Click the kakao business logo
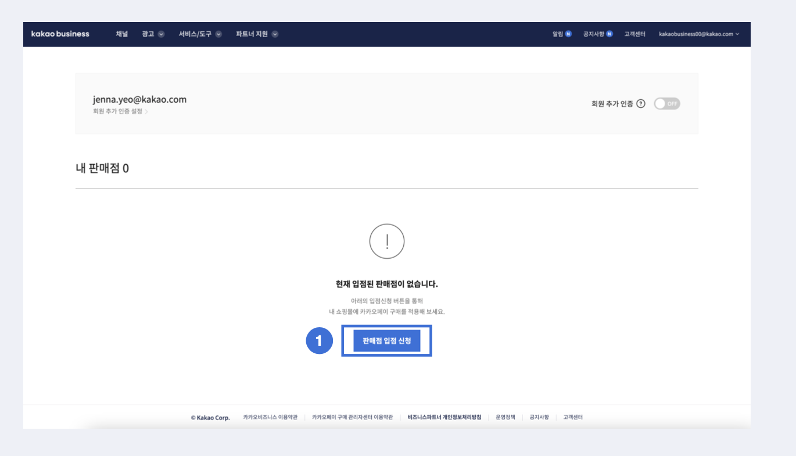The height and width of the screenshot is (456, 796). click(x=60, y=34)
